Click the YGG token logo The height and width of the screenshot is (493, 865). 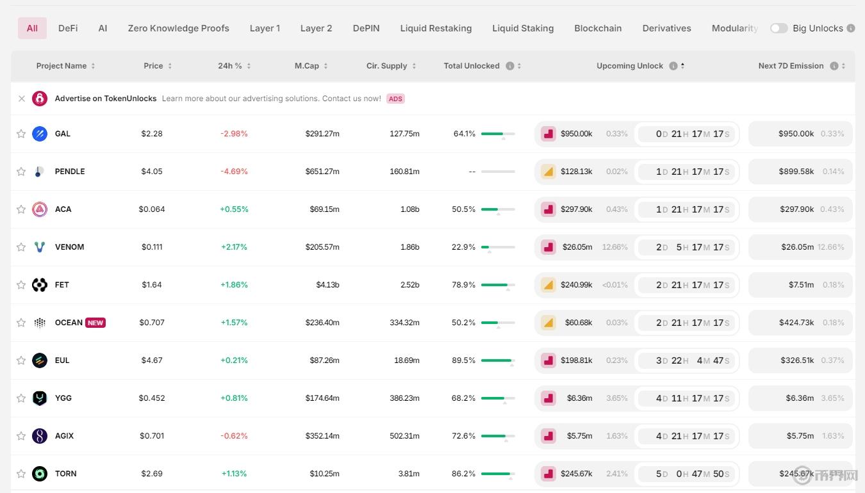tap(40, 398)
